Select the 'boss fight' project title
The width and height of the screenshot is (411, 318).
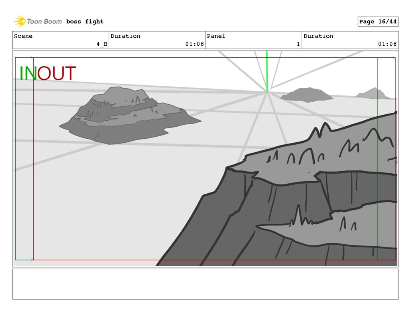point(85,22)
